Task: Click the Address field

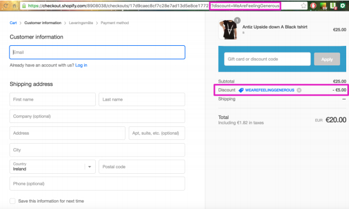Action: tap(67, 133)
